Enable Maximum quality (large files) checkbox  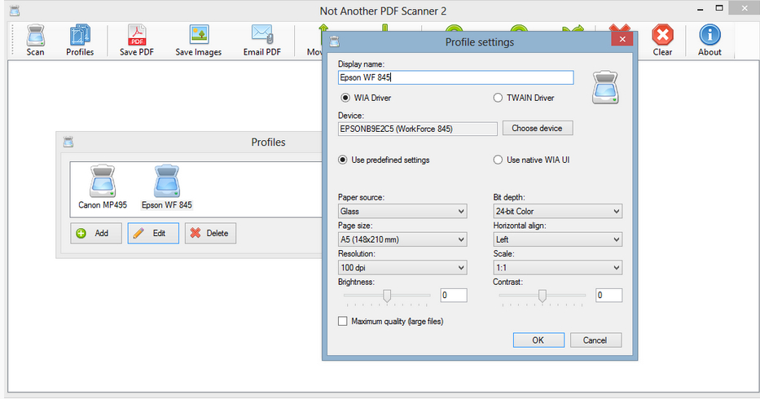(343, 321)
